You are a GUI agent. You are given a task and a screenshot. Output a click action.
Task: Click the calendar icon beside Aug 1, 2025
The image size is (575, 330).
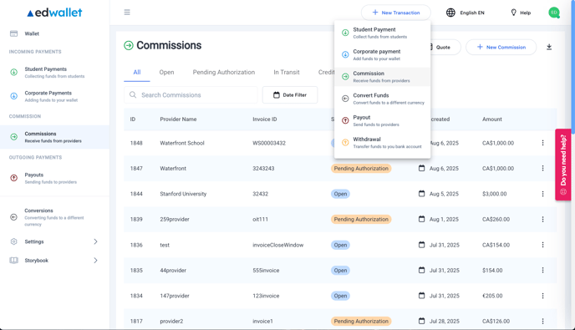point(422,219)
